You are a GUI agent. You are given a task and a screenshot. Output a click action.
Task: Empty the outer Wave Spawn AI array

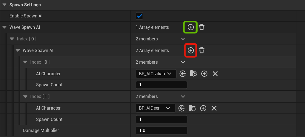point(202,27)
